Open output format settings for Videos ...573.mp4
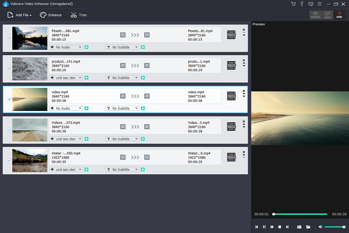 tap(231, 126)
